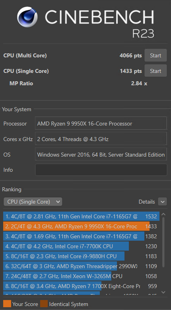
Task: Click the ranking list scroll down arrow
Action: [x=163, y=292]
